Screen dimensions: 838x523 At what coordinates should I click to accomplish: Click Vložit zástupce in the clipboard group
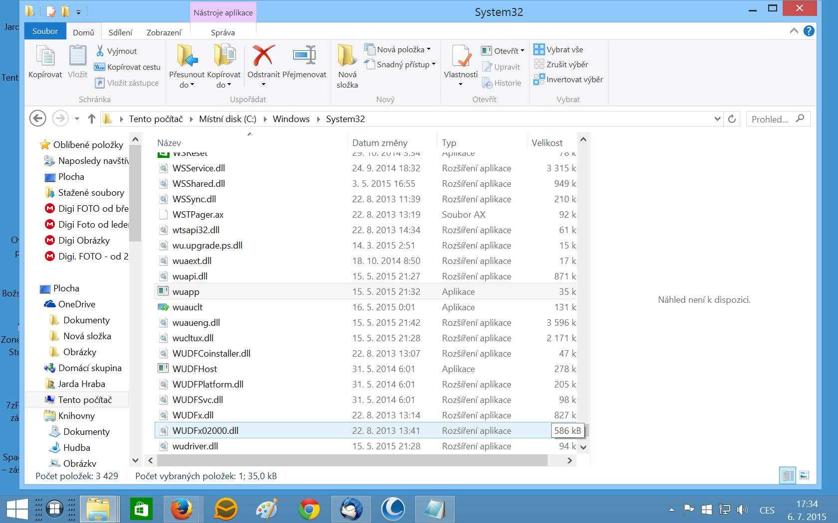127,83
